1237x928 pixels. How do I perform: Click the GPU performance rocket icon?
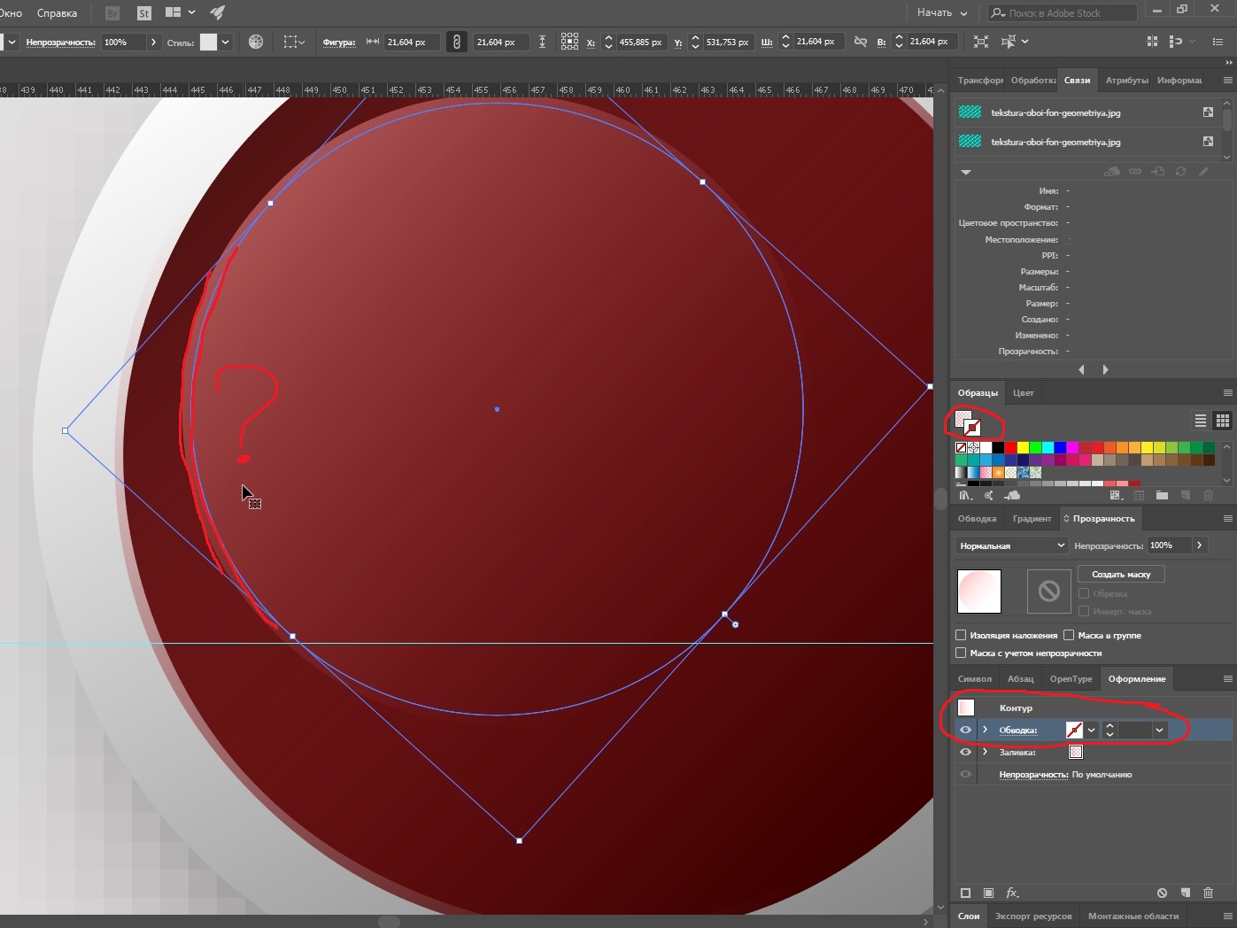pos(217,13)
